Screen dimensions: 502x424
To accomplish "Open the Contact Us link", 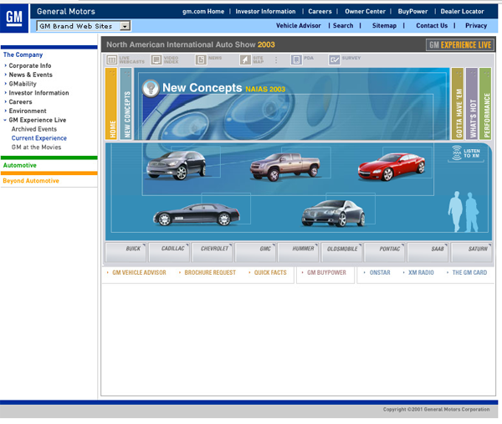I will tap(432, 26).
